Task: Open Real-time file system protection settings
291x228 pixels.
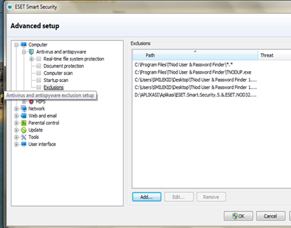Action: (x=74, y=59)
